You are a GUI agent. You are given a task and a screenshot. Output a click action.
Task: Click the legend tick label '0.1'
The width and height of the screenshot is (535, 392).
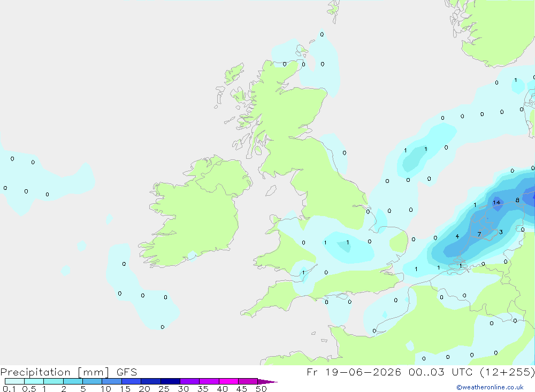(x=9, y=389)
